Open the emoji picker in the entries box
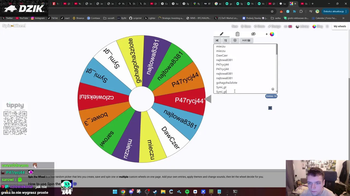This screenshot has height=196, width=350. click(273, 89)
